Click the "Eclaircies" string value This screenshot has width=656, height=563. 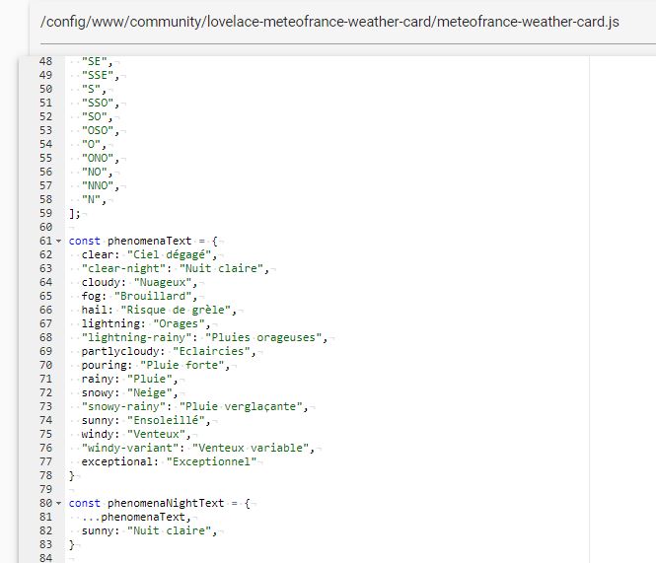coord(212,351)
